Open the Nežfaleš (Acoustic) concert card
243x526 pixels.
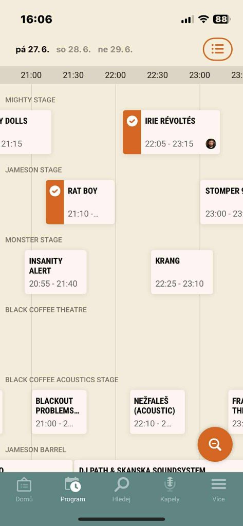click(157, 412)
